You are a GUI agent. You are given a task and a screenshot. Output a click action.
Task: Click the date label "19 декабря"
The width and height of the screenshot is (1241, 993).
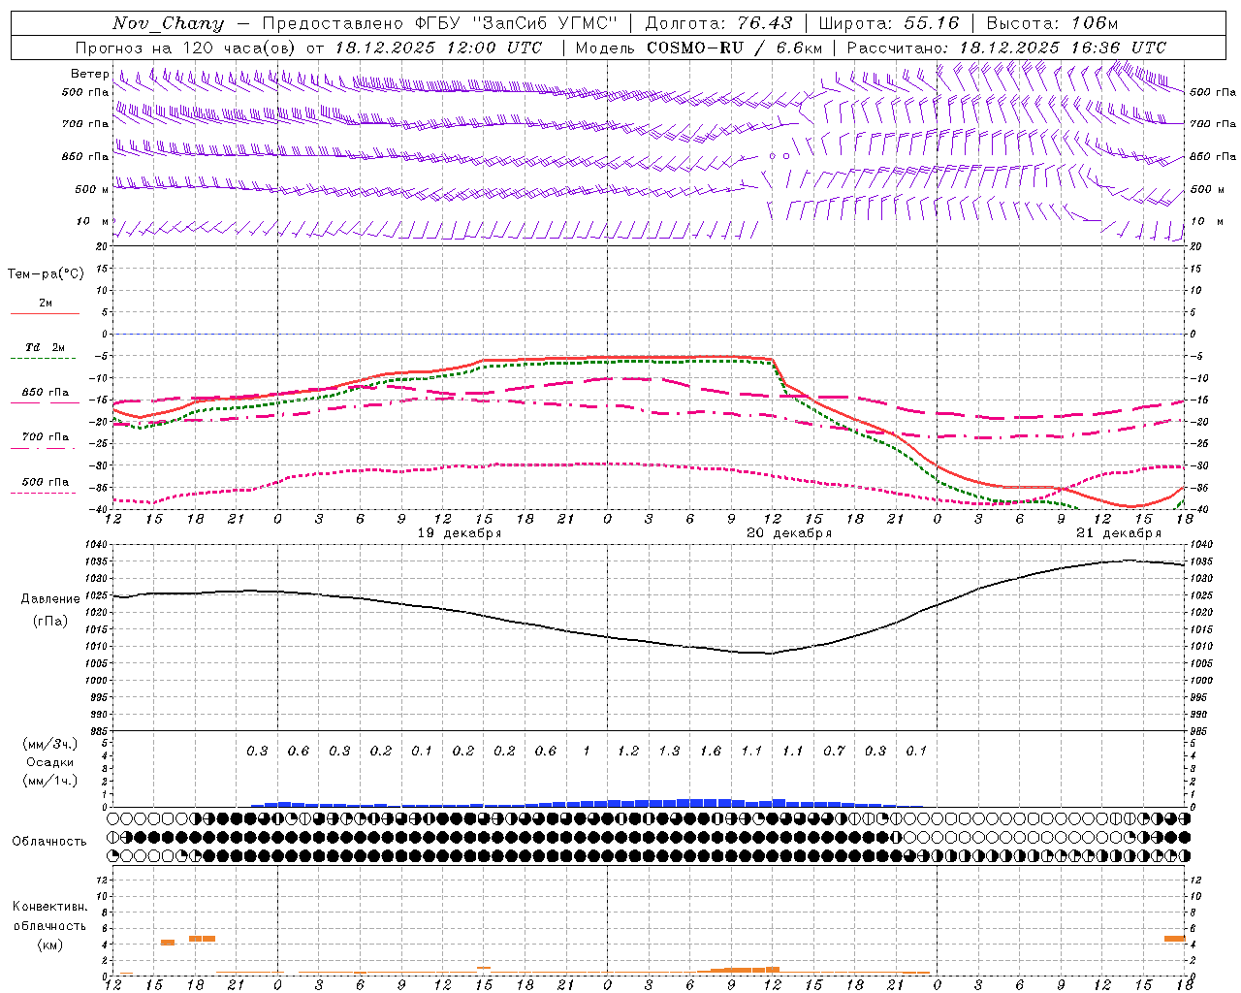pyautogui.click(x=459, y=533)
